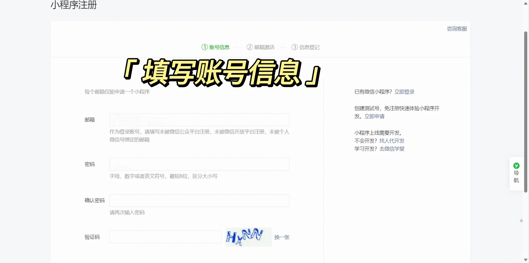
Task: Click 立即申请 to create a test account
Action: 374,116
